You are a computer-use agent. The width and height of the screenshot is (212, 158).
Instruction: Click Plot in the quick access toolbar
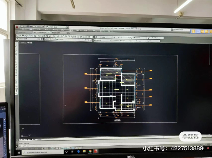click(x=34, y=26)
